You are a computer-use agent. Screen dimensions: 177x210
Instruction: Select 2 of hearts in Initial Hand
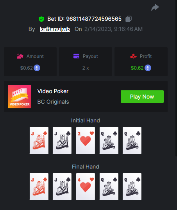tap(86, 140)
